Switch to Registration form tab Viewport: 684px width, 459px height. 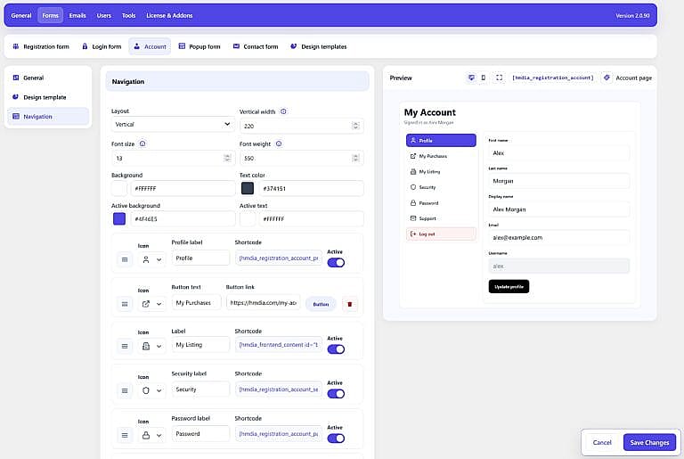(41, 46)
